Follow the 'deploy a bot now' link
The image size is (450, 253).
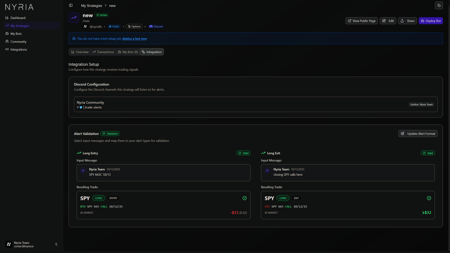pyautogui.click(x=135, y=39)
